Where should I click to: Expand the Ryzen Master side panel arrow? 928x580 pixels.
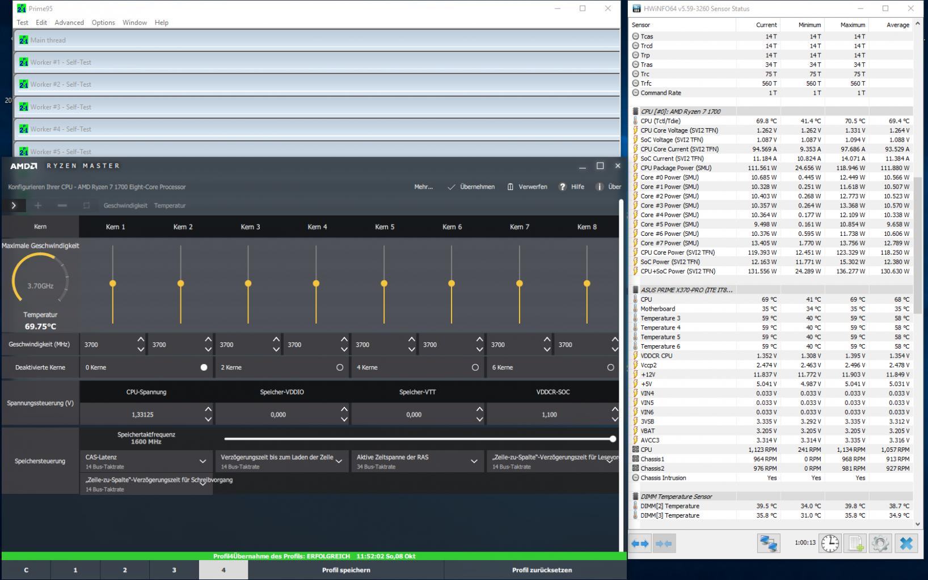pos(14,205)
